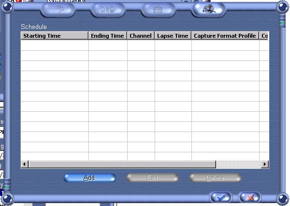Open the second tab with capture icon
Screen dimensions: 290x206
[108, 10]
